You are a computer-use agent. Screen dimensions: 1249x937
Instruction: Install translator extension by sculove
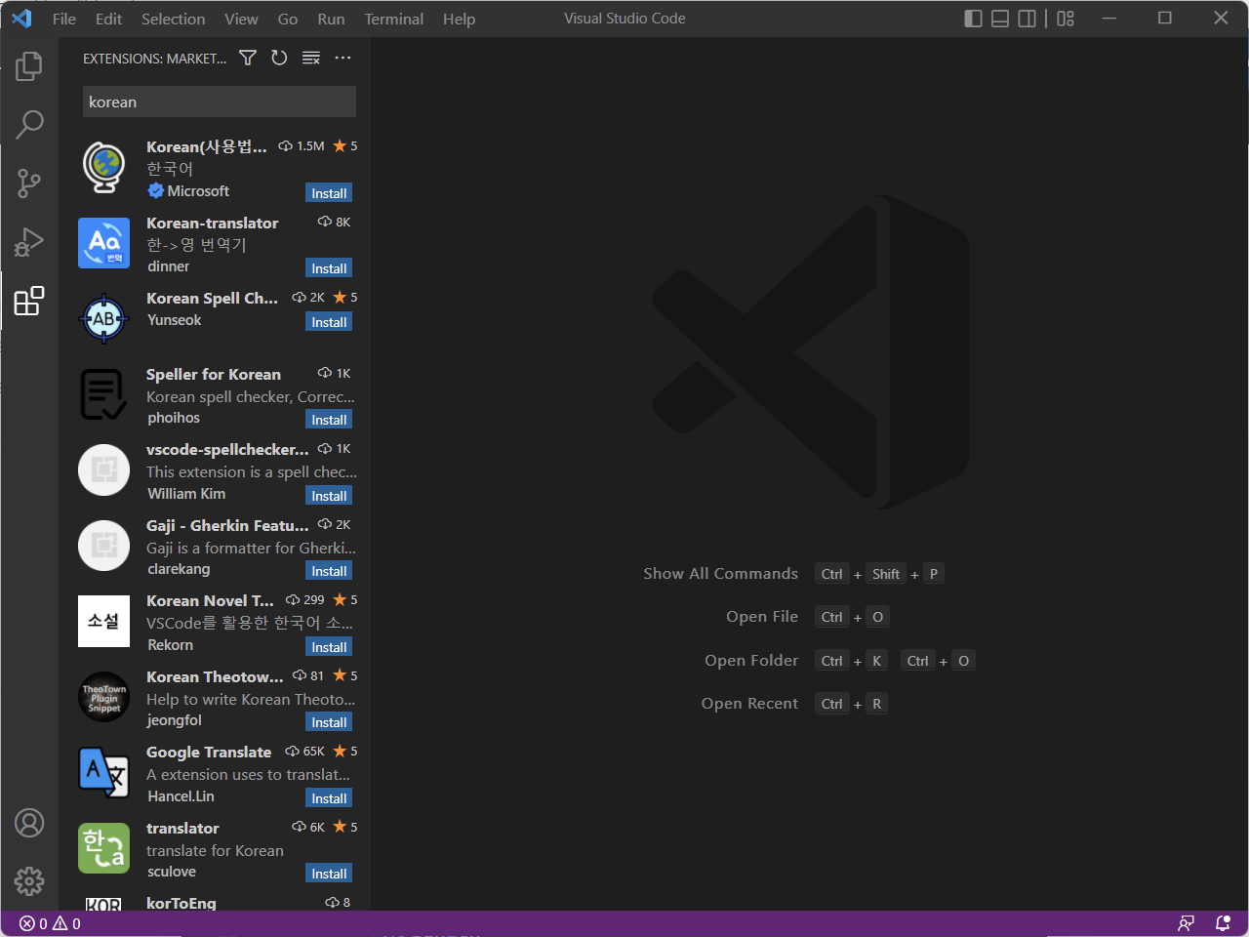[x=329, y=874]
